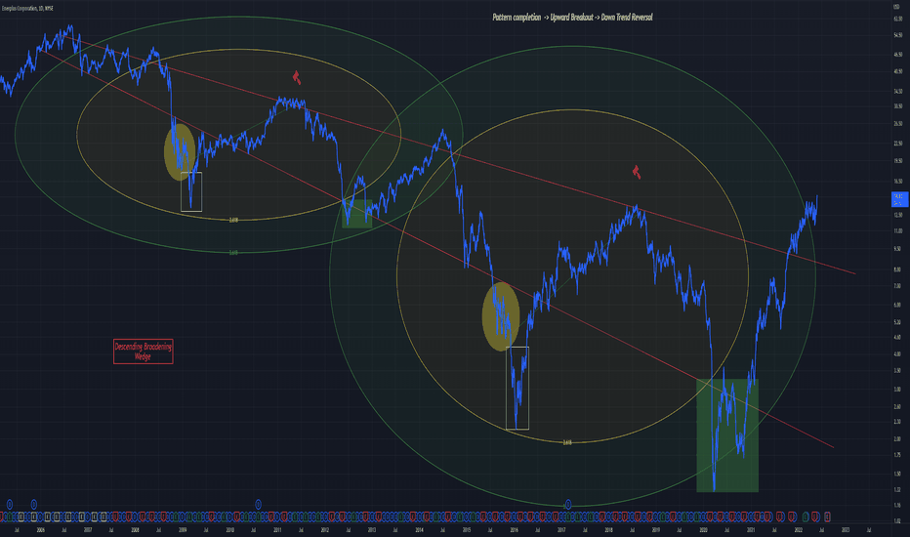Click the 62.50 level on the price axis
910x537 pixels.
pos(898,20)
